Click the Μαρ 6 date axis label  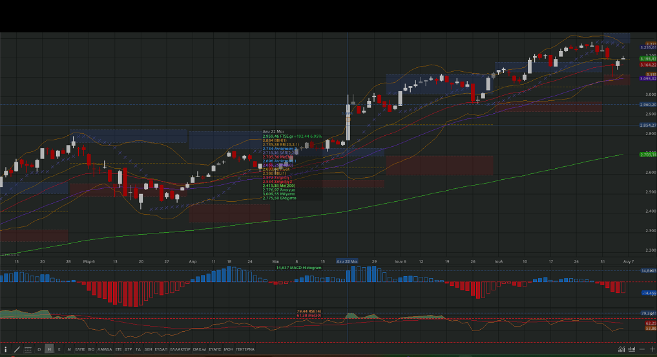89,261
